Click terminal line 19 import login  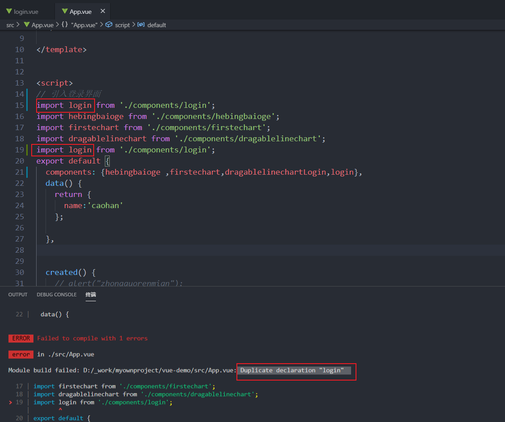103,402
